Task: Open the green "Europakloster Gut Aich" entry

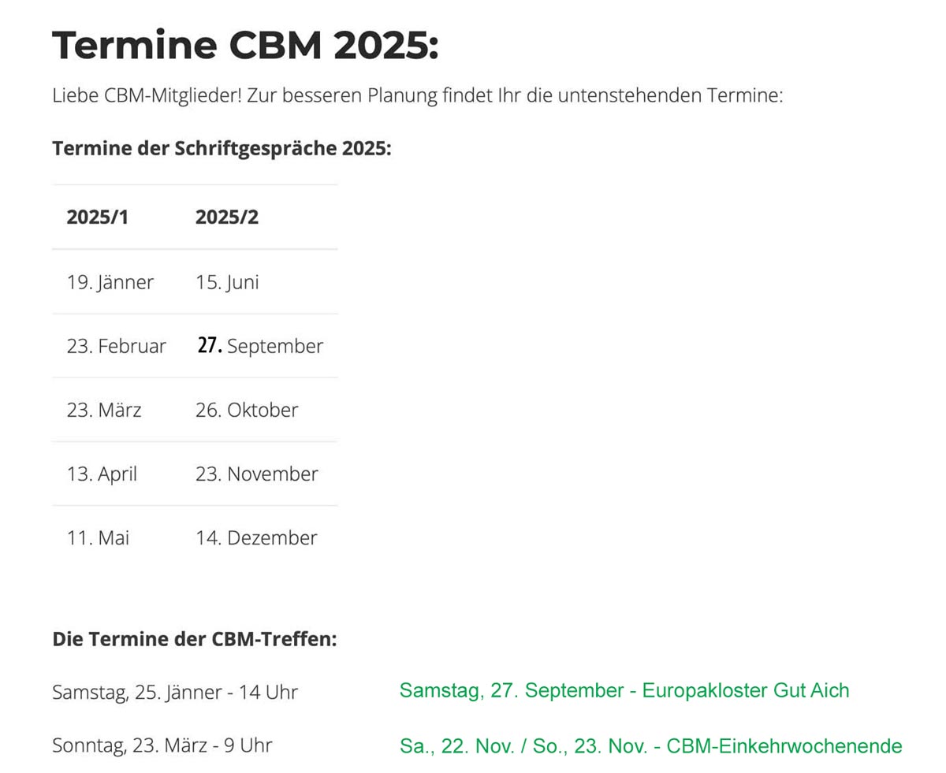Action: 624,691
